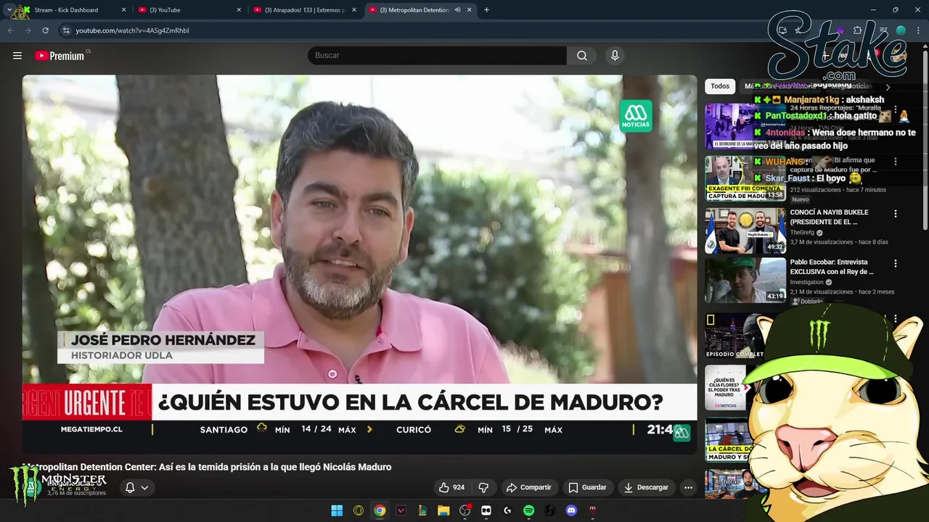Go forward in Chrome
The image size is (929, 522).
pyautogui.click(x=28, y=30)
